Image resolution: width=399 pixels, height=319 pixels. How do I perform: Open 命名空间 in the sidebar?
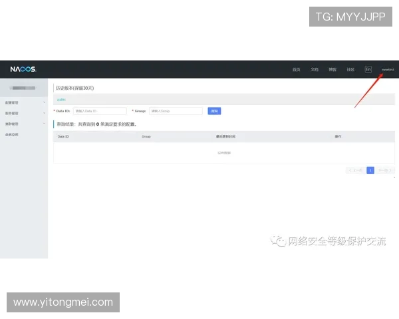12,134
